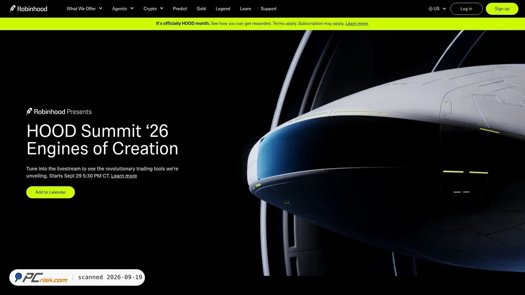525x295 pixels.
Task: Visit the Support page
Action: [269, 9]
